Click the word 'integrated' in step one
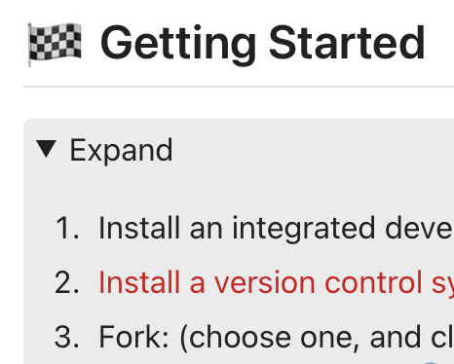The width and height of the screenshot is (454, 364). click(304, 229)
